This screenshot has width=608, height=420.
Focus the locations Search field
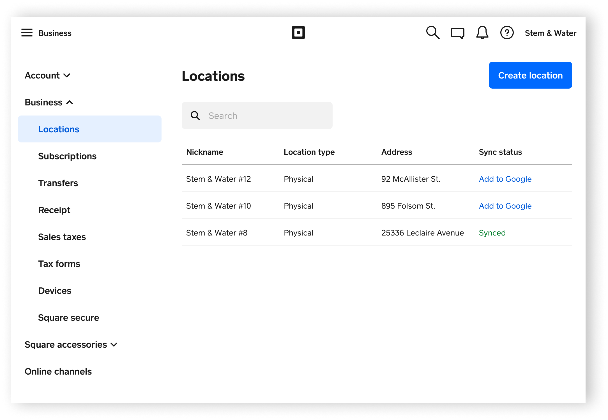click(x=266, y=116)
